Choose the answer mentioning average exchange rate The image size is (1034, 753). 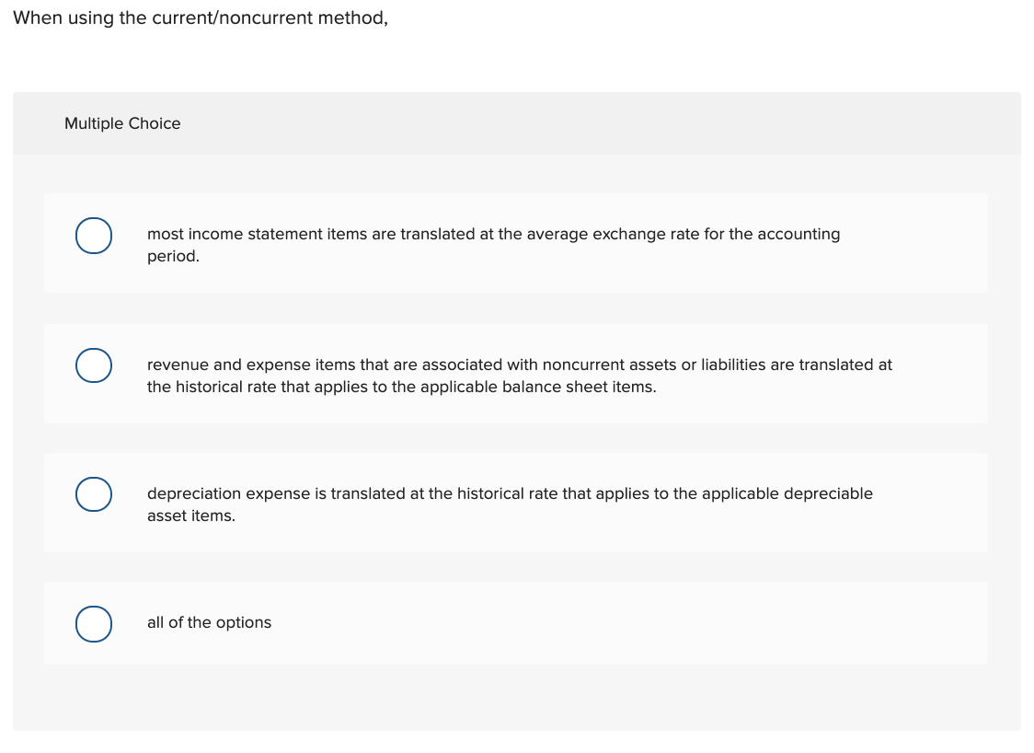[493, 245]
